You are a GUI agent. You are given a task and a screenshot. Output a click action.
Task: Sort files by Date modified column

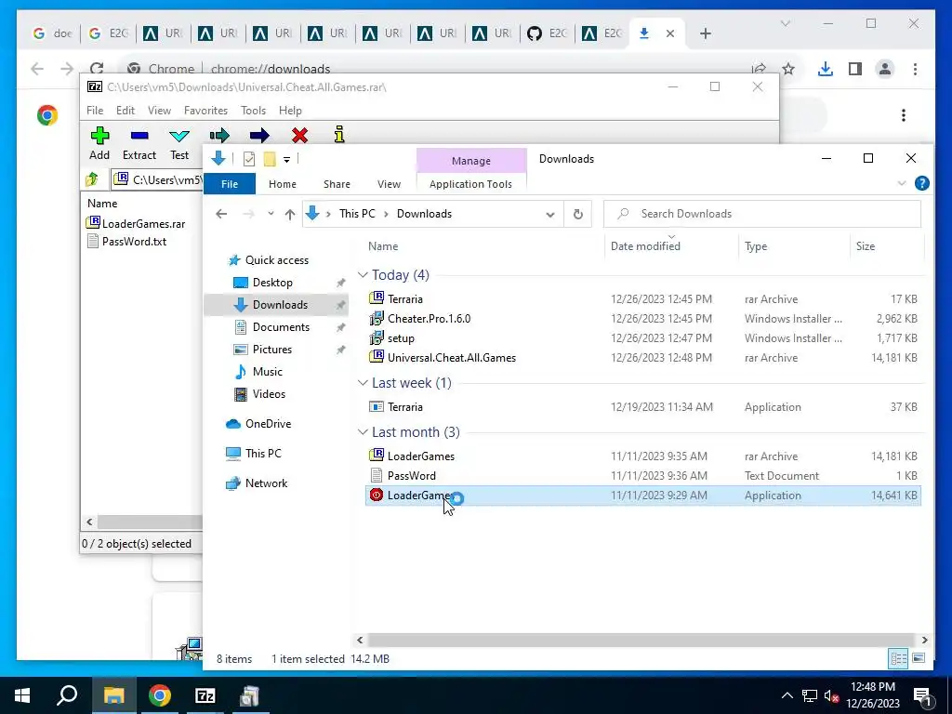click(645, 245)
